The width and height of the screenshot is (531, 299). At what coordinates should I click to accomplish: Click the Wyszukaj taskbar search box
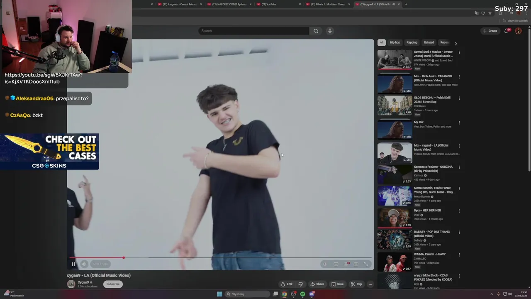248,294
